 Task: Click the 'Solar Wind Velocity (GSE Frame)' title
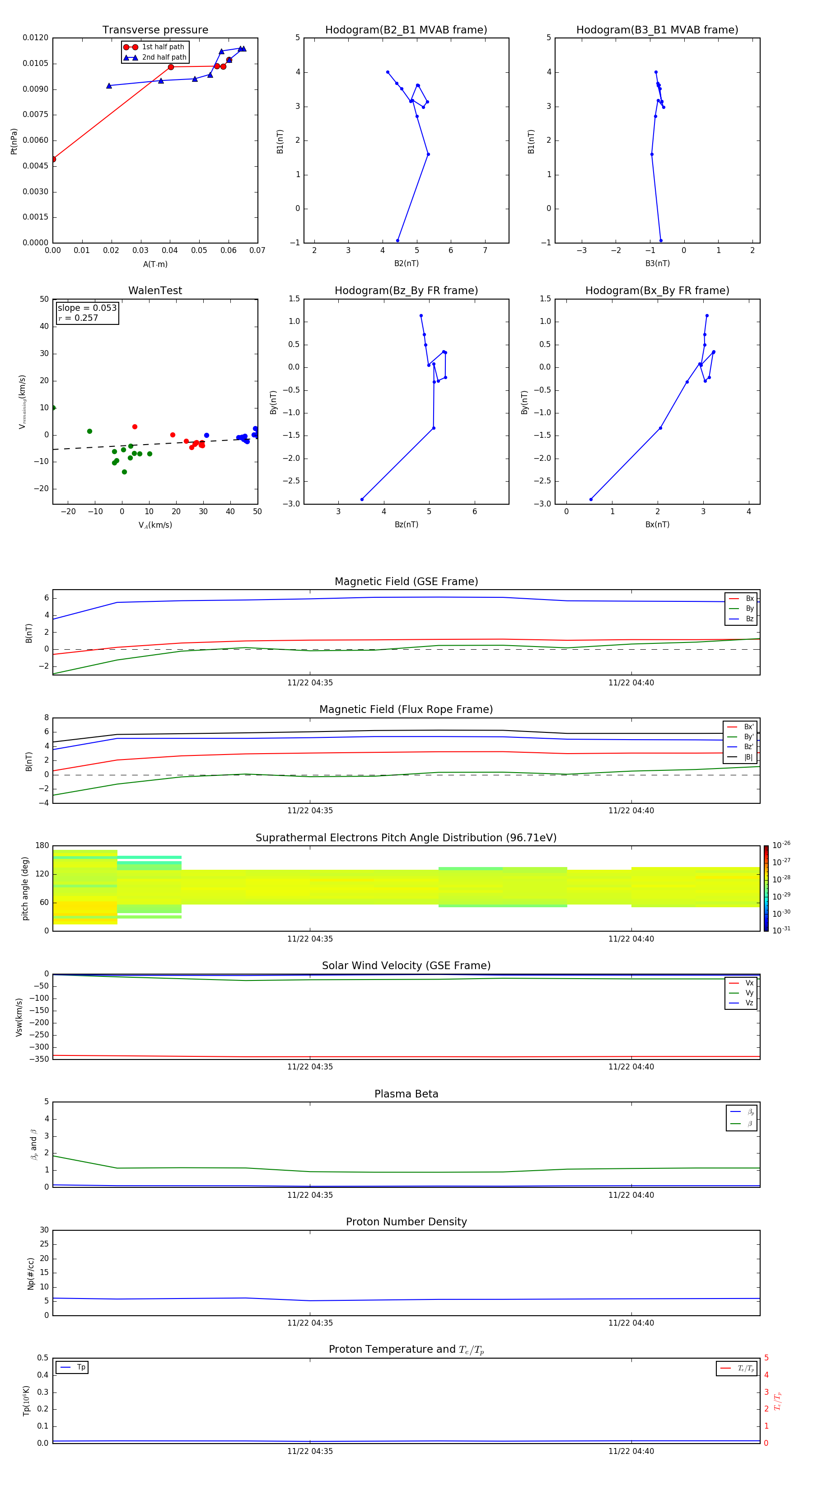click(x=406, y=966)
